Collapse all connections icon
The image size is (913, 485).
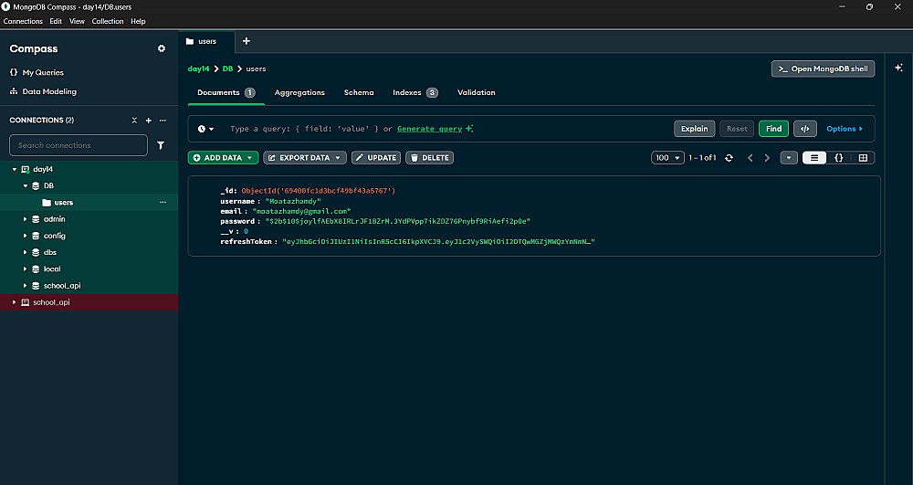click(x=134, y=120)
